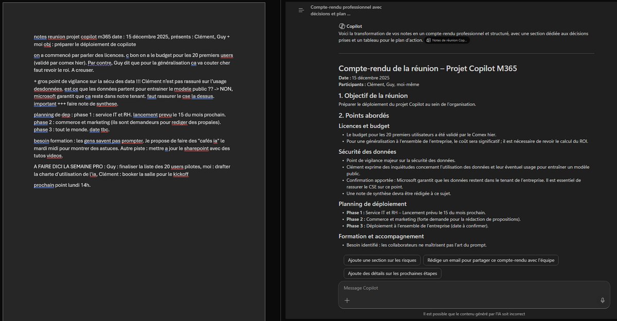
Task: Click the plus attach icon in message box
Action: click(347, 300)
